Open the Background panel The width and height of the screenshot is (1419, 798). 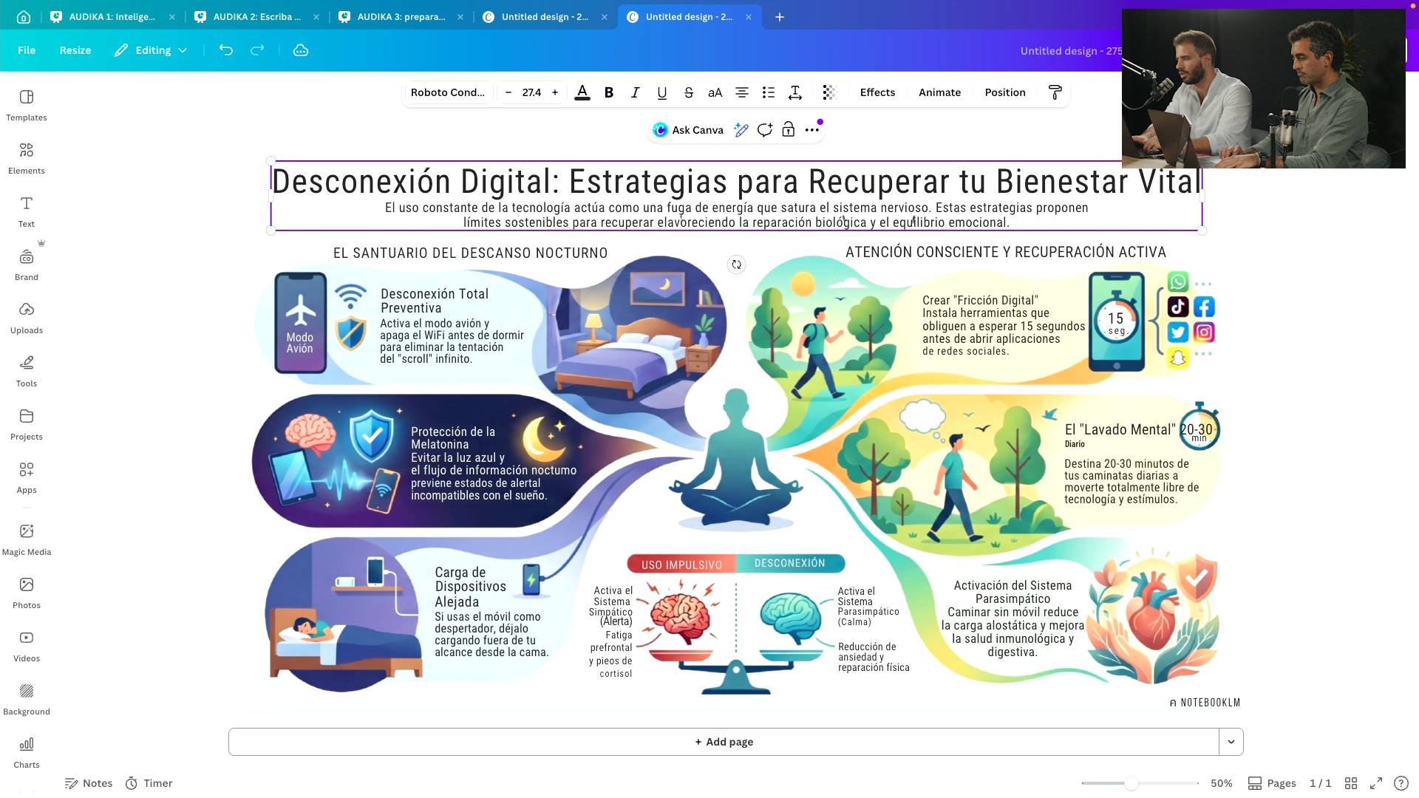coord(27,700)
